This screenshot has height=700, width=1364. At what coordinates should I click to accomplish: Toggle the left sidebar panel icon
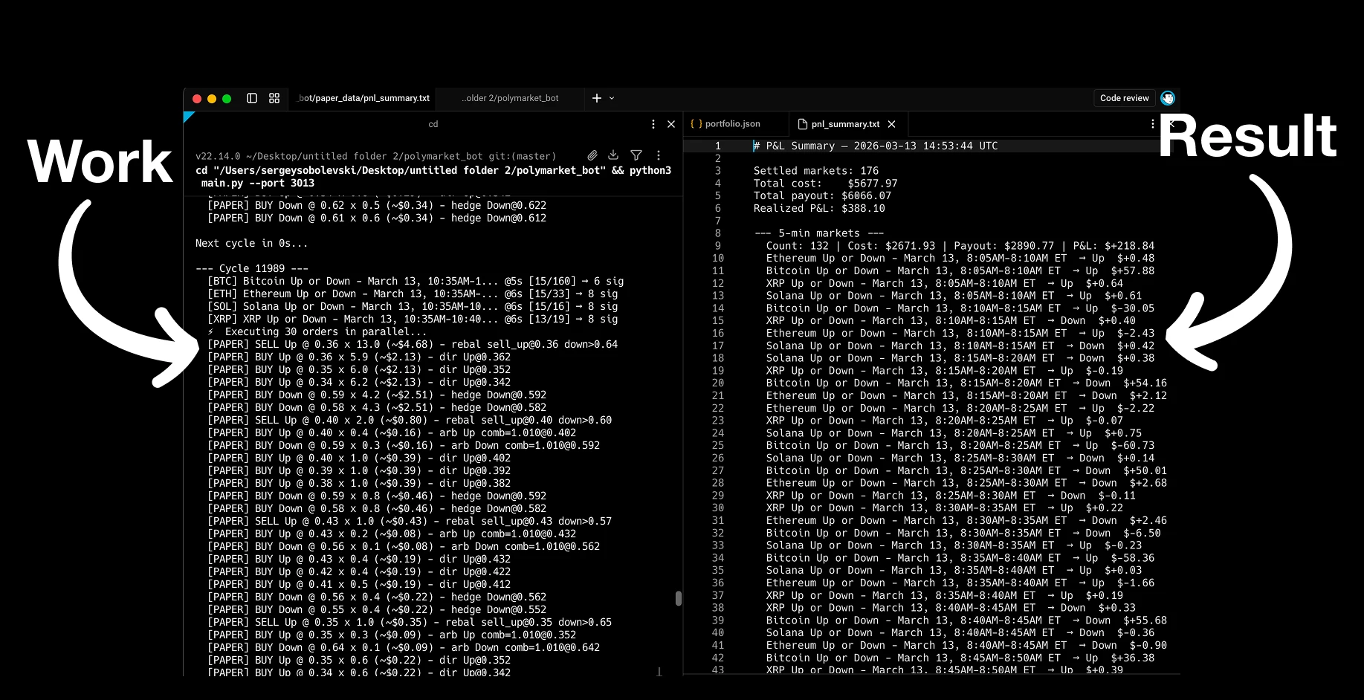tap(252, 98)
